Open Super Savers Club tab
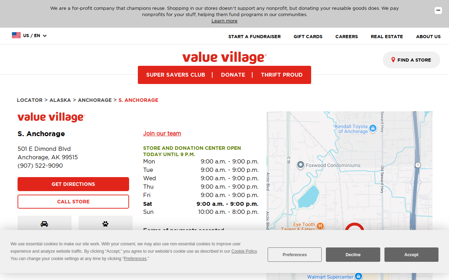This screenshot has width=449, height=280. click(x=176, y=75)
